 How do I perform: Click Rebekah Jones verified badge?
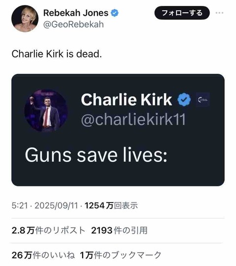(115, 13)
